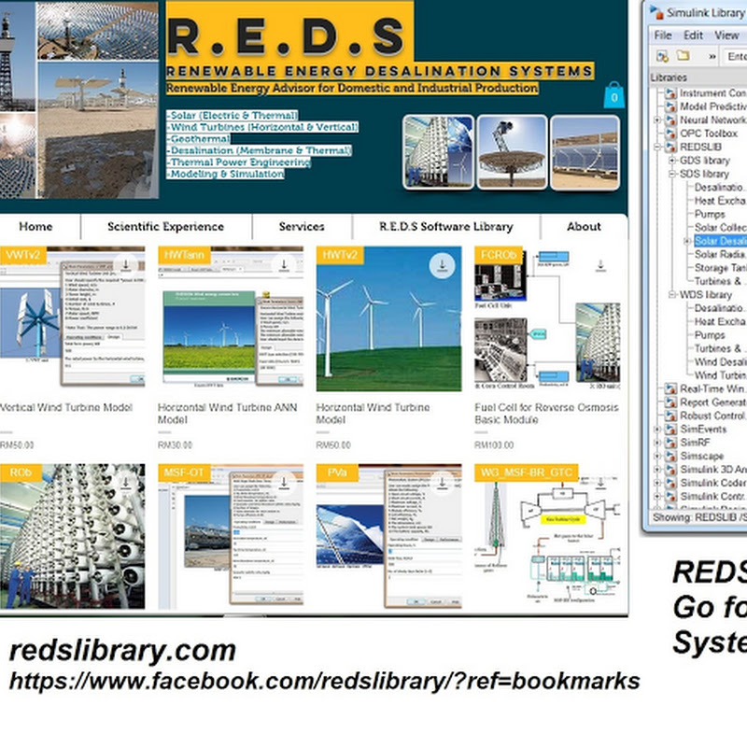Image resolution: width=747 pixels, height=747 pixels.
Task: Click the Modeling & Simulation header link
Action: click(226, 174)
